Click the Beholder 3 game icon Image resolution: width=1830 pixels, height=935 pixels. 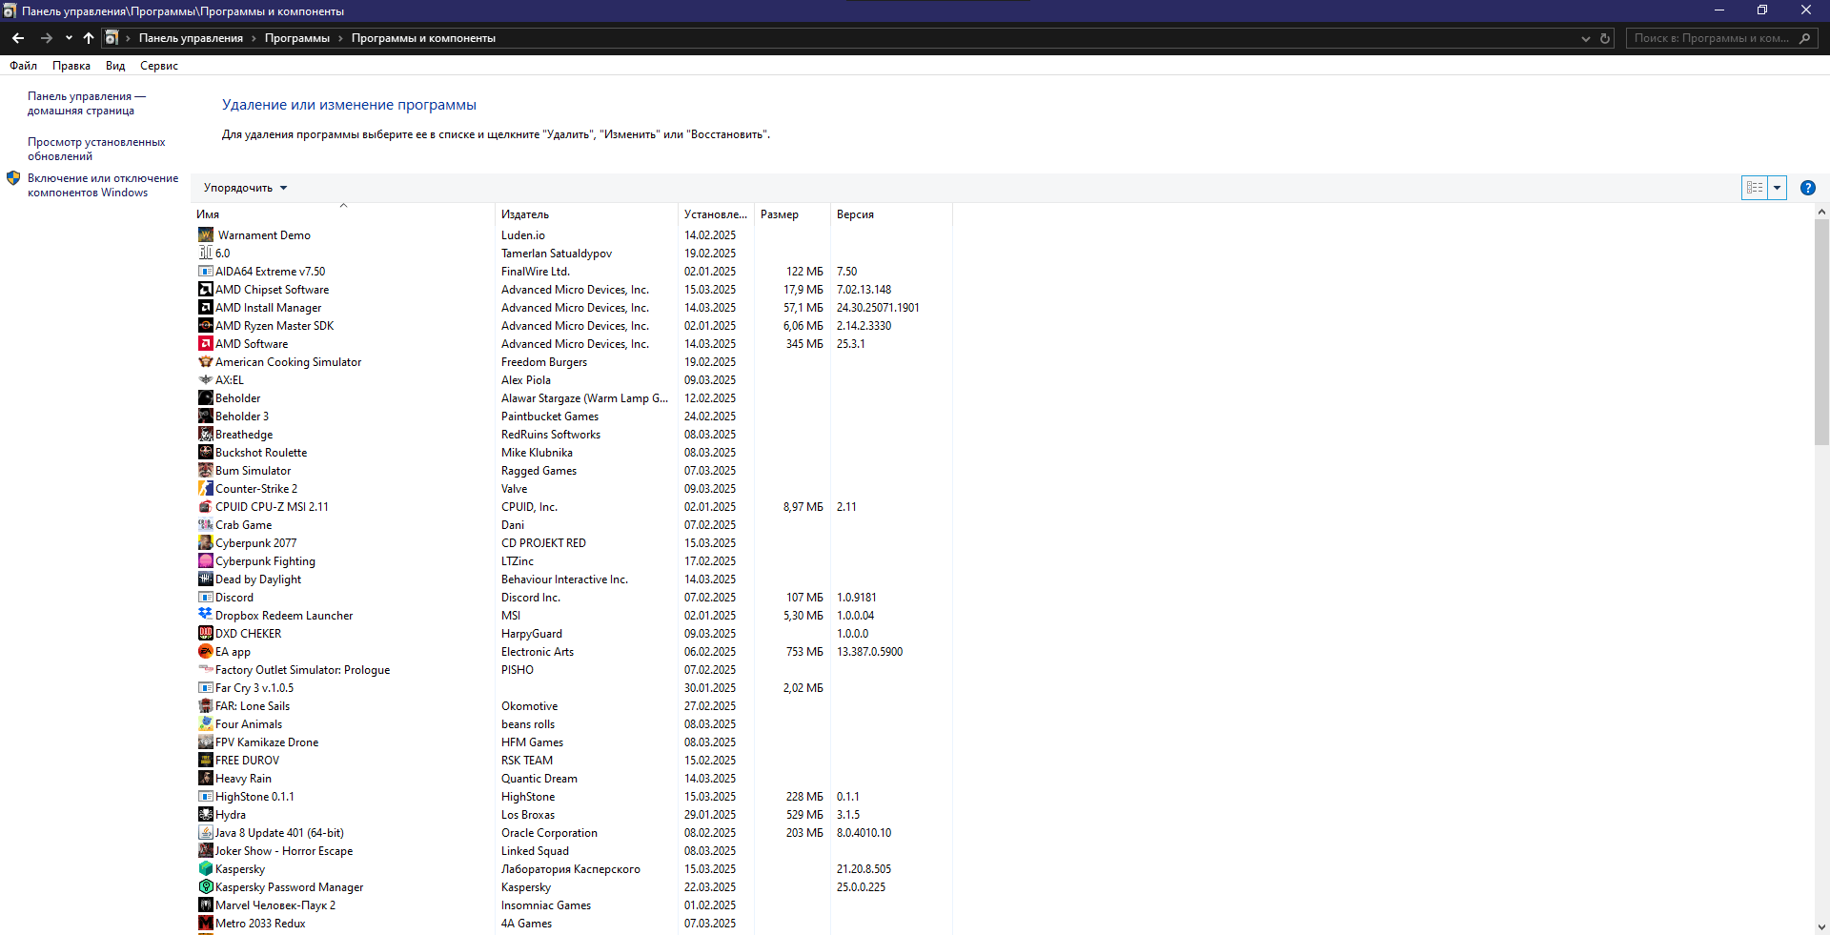(206, 417)
